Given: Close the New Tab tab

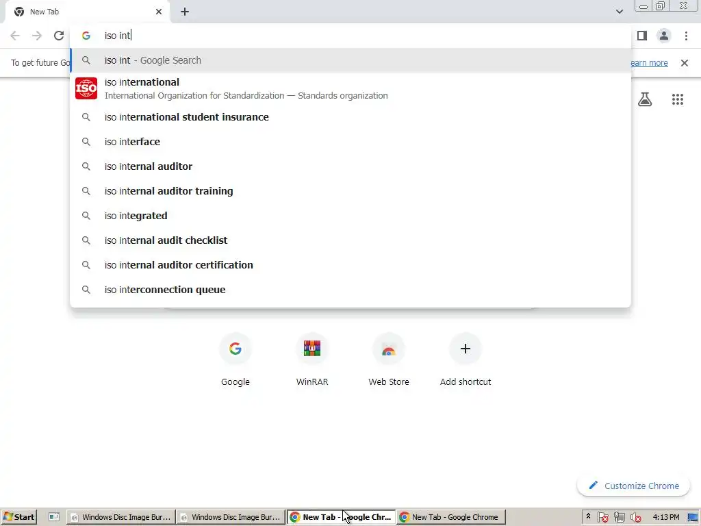Looking at the screenshot, I should coord(159,12).
